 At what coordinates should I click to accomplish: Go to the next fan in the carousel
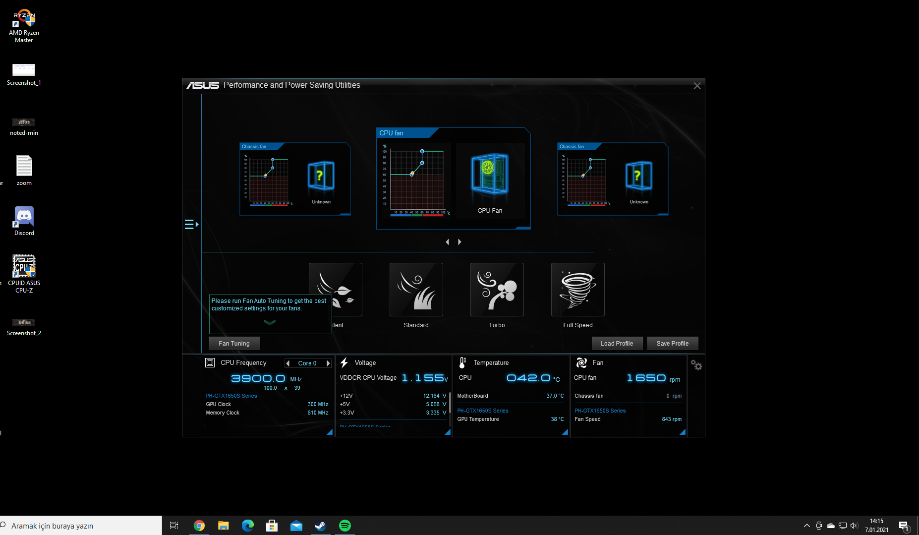459,242
